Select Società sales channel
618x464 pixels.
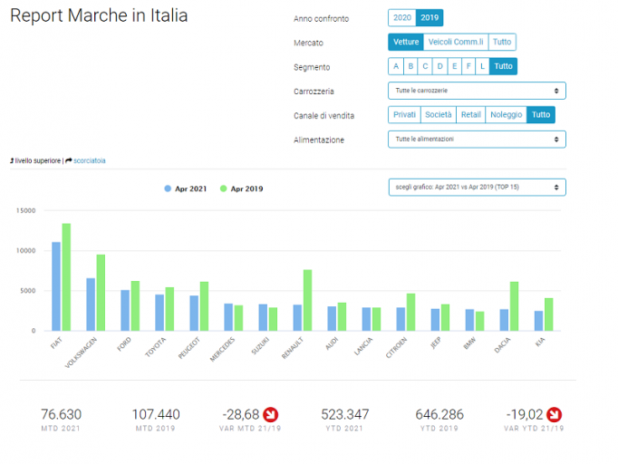(x=439, y=115)
